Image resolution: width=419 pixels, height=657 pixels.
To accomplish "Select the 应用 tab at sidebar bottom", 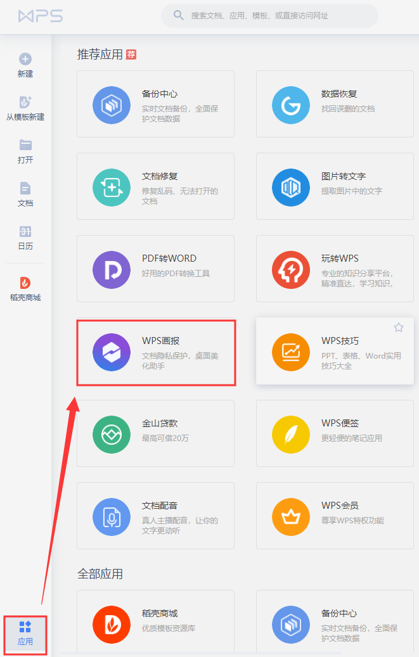I will 25,634.
